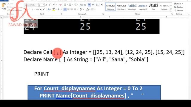This screenshot has height=107, width=191.
Task: Apply borders button
Action: coord(93,9)
